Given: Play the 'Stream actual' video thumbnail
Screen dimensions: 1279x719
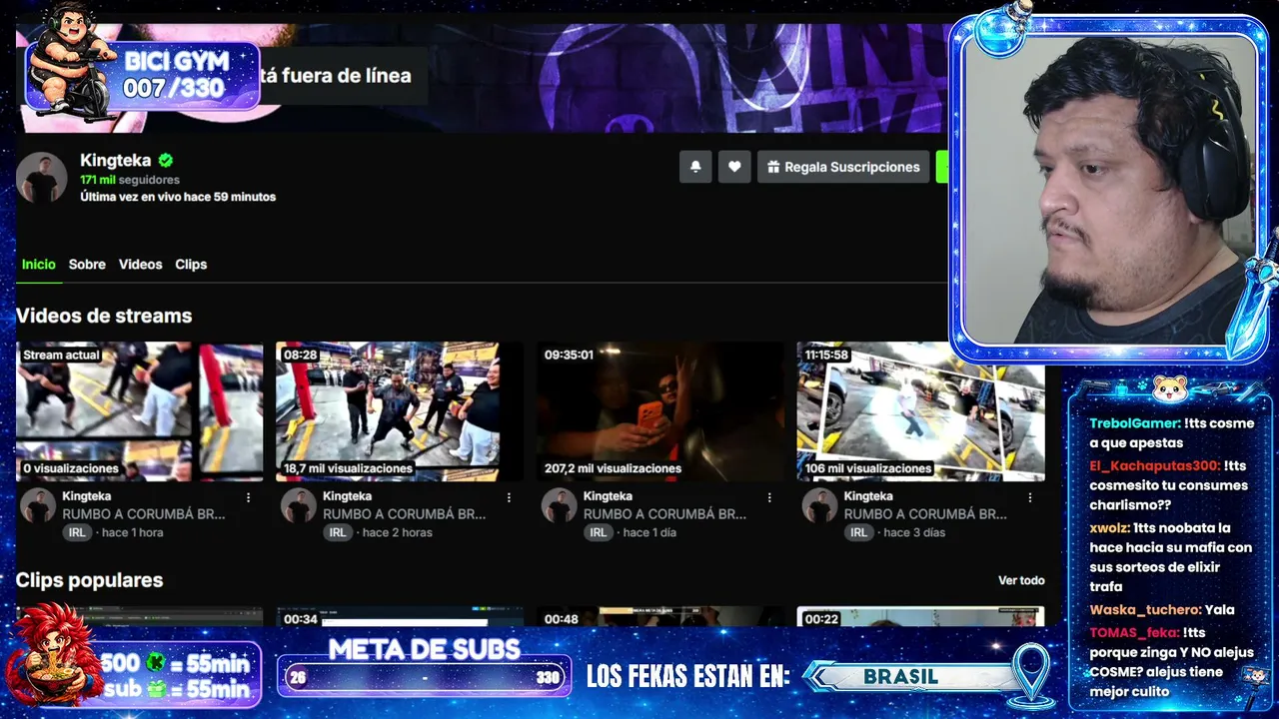Looking at the screenshot, I should pyautogui.click(x=140, y=411).
